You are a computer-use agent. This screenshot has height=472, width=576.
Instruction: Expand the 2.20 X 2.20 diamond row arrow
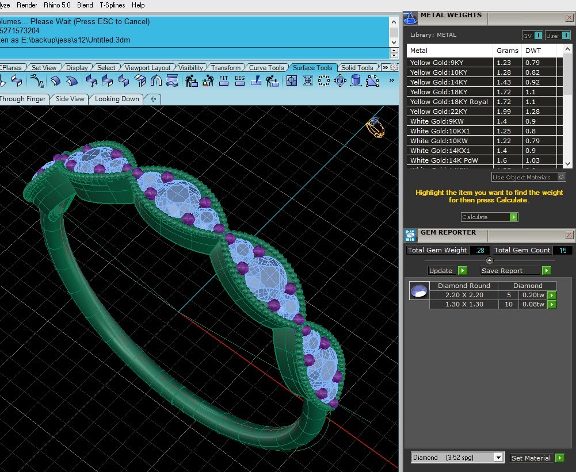click(x=552, y=295)
